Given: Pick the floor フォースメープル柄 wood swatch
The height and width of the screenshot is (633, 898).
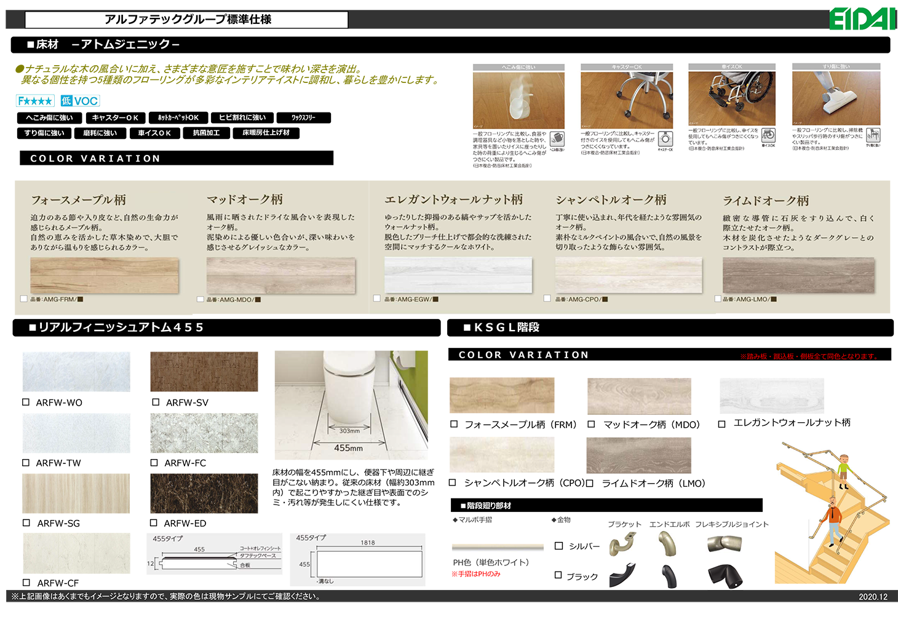Looking at the screenshot, I should pyautogui.click(x=104, y=275).
